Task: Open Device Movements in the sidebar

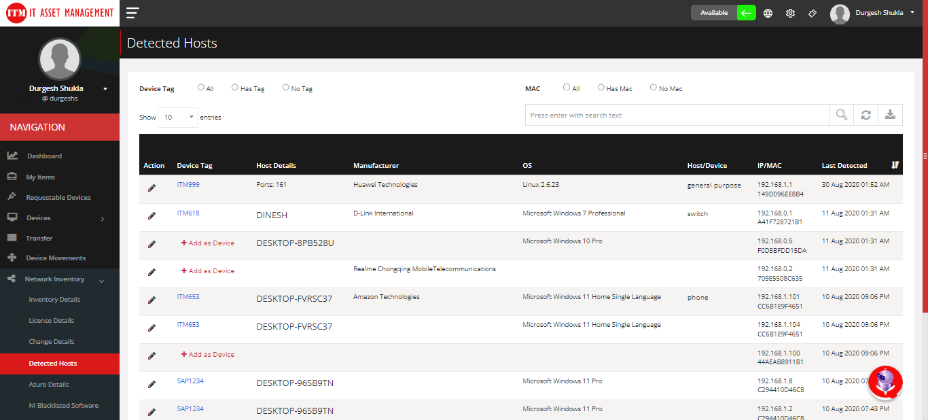Action: (x=56, y=258)
